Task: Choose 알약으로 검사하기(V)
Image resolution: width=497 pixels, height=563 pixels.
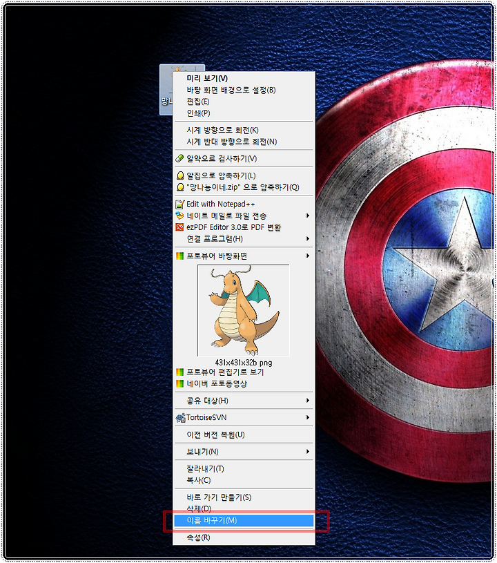Action: pyautogui.click(x=244, y=158)
